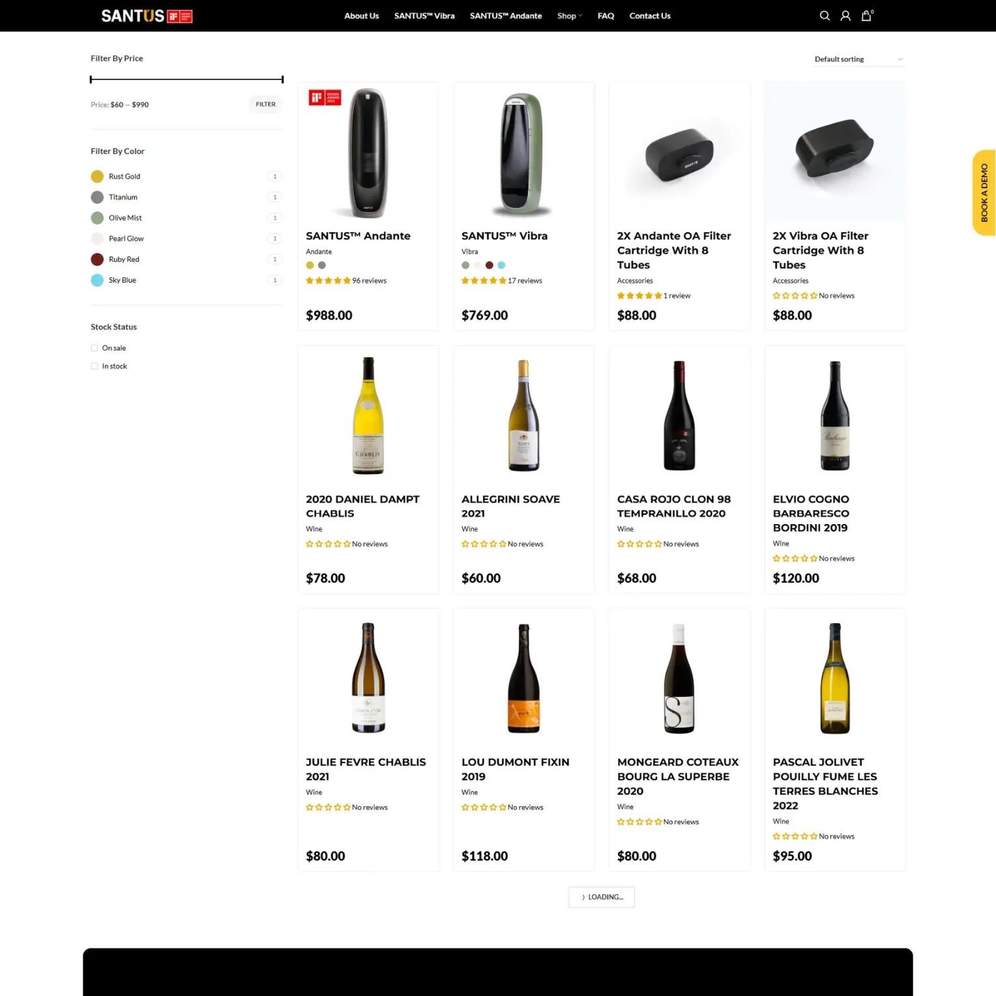Click the 17 reviews text
This screenshot has width=996, height=996.
coord(525,281)
